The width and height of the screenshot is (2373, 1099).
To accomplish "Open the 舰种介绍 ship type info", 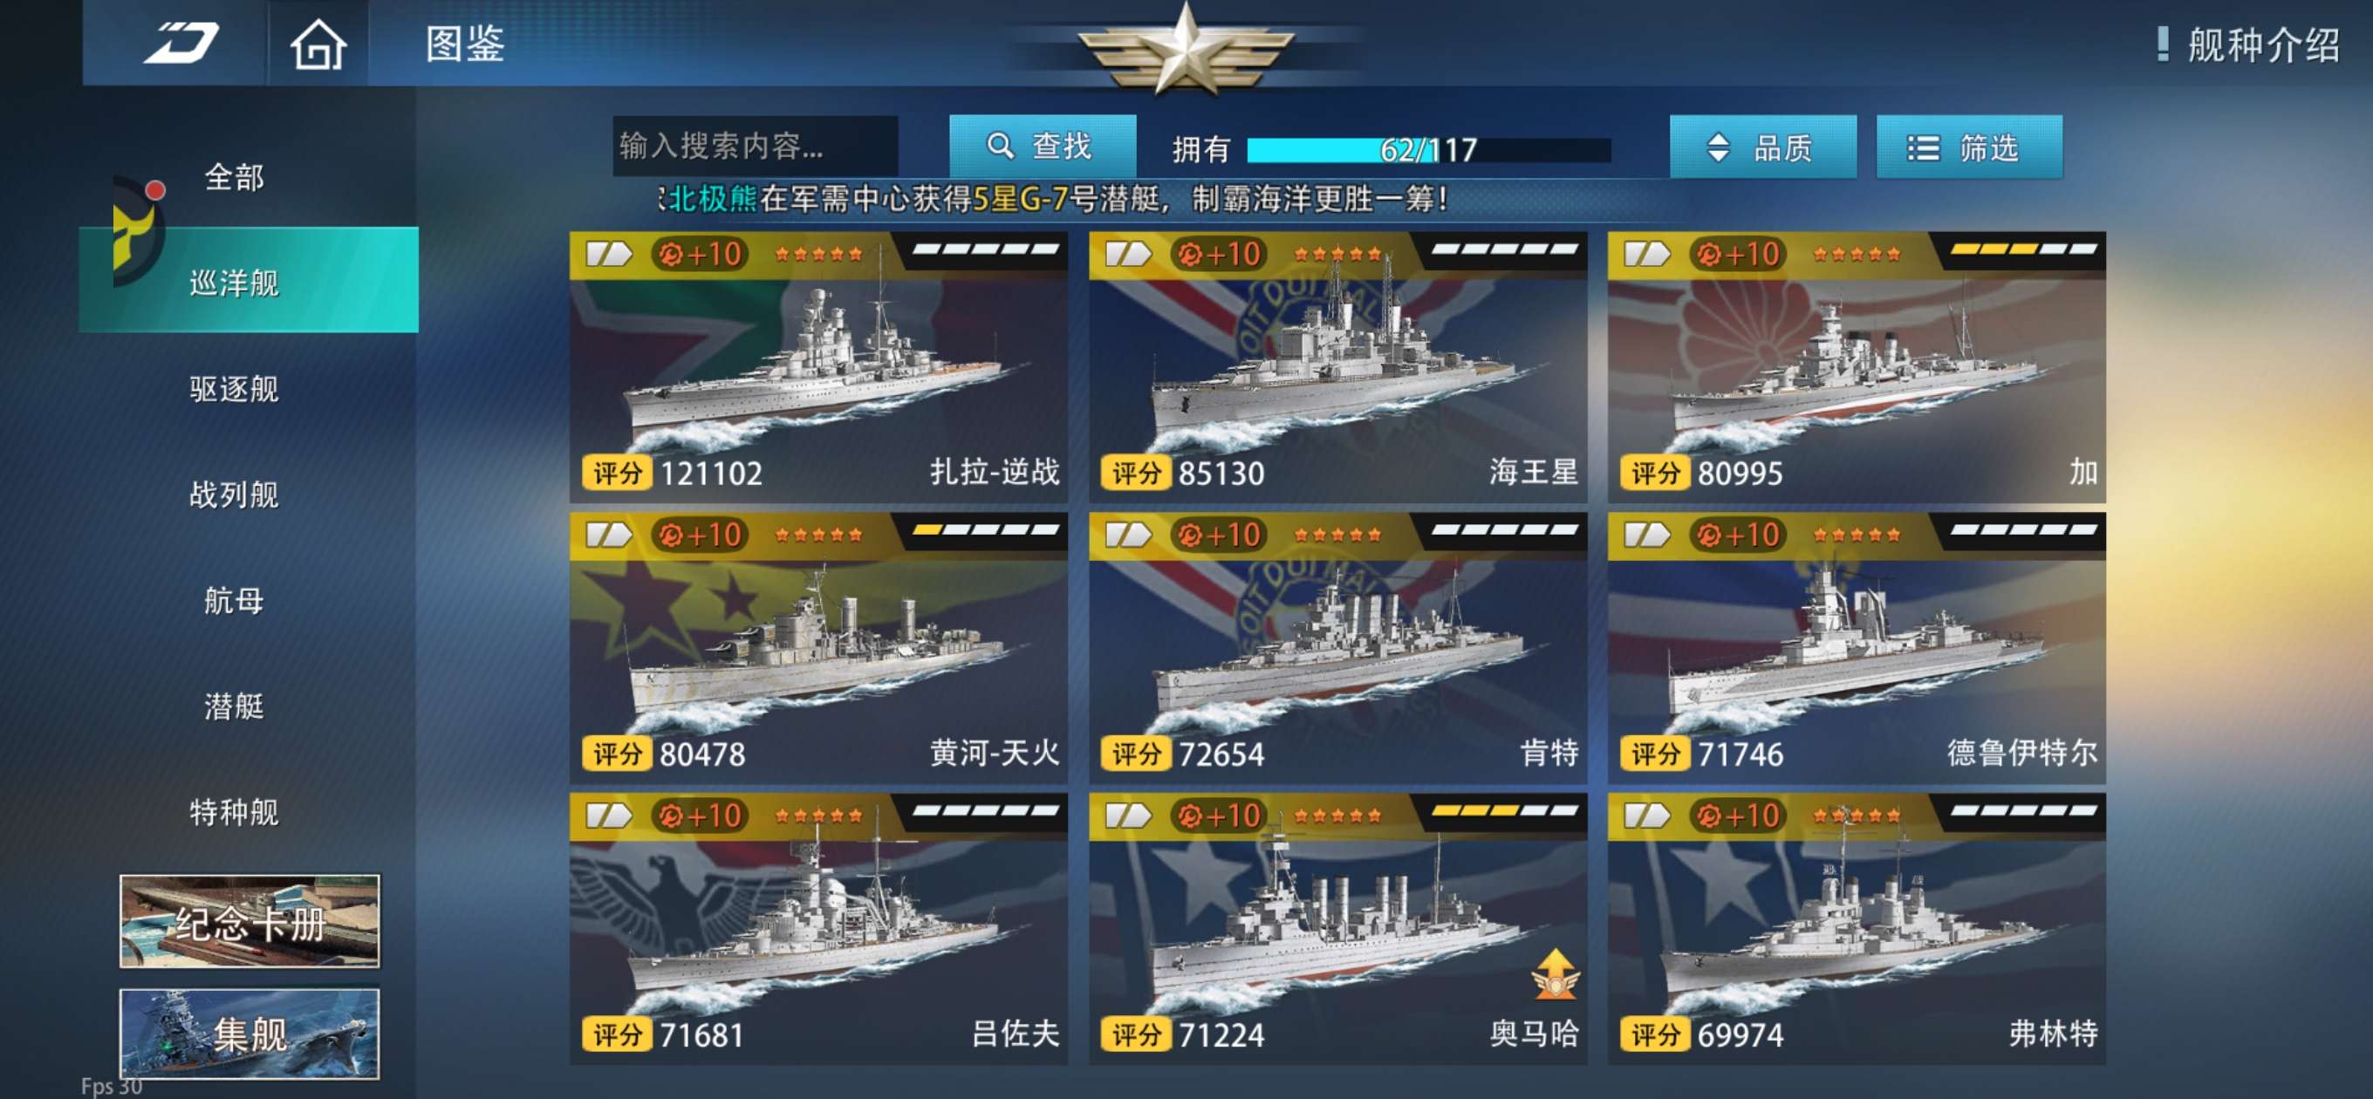I will pos(2246,44).
